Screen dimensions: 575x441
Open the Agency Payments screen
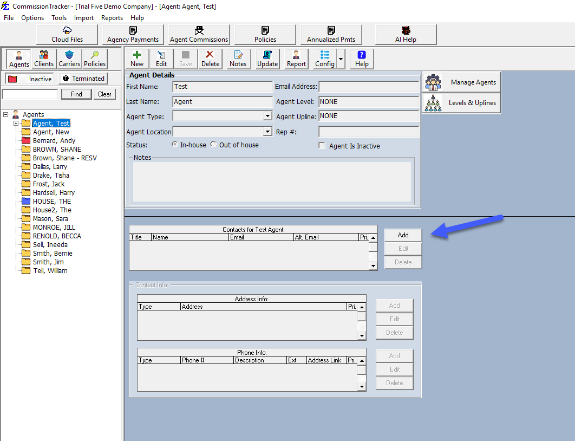(x=133, y=34)
